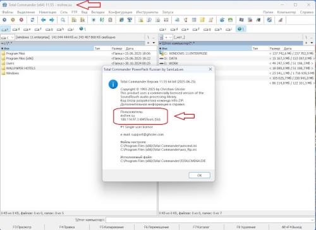
Task: Click the trophy toolbar icon
Action: click(186, 20)
